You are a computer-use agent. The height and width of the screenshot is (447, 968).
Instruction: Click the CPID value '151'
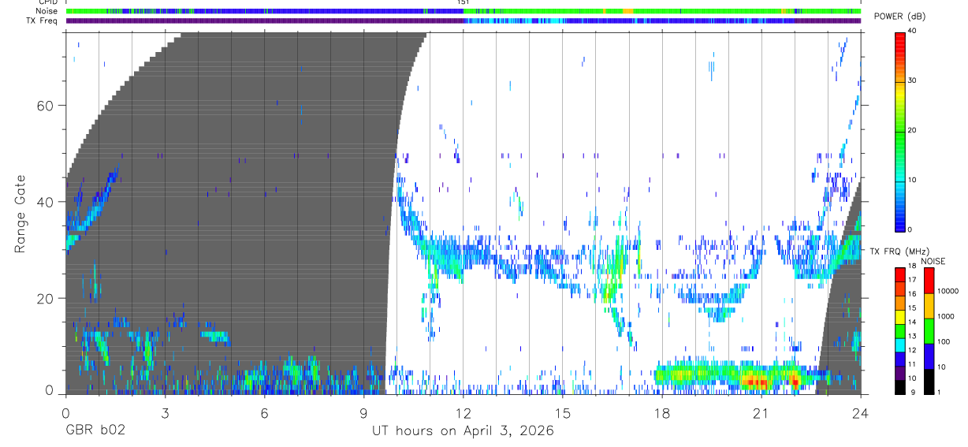(x=463, y=2)
